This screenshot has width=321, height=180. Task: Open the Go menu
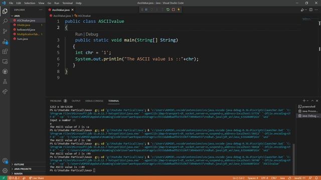tap(49, 3)
